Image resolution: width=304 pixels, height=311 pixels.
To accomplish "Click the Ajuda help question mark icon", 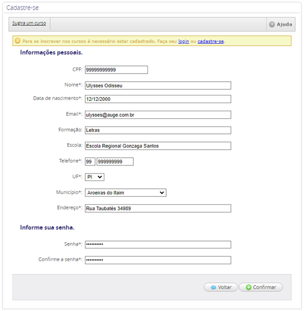I will click(x=272, y=24).
